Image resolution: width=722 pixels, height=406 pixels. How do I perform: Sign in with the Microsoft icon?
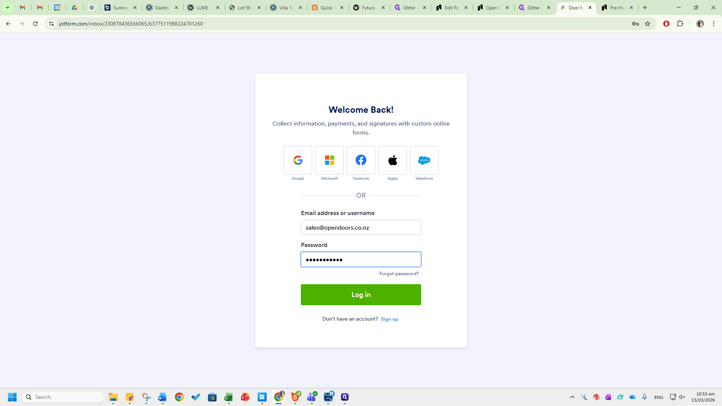pyautogui.click(x=329, y=160)
